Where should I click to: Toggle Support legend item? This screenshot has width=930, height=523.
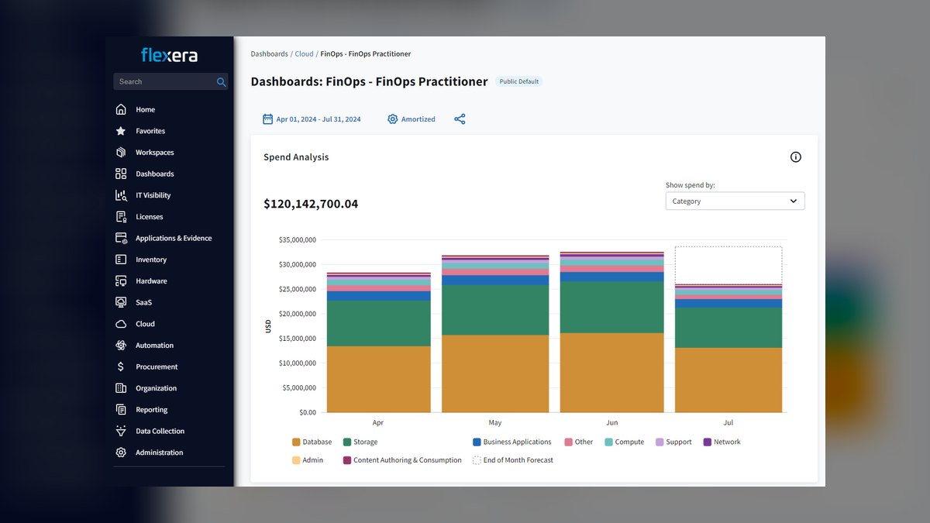pyautogui.click(x=673, y=442)
